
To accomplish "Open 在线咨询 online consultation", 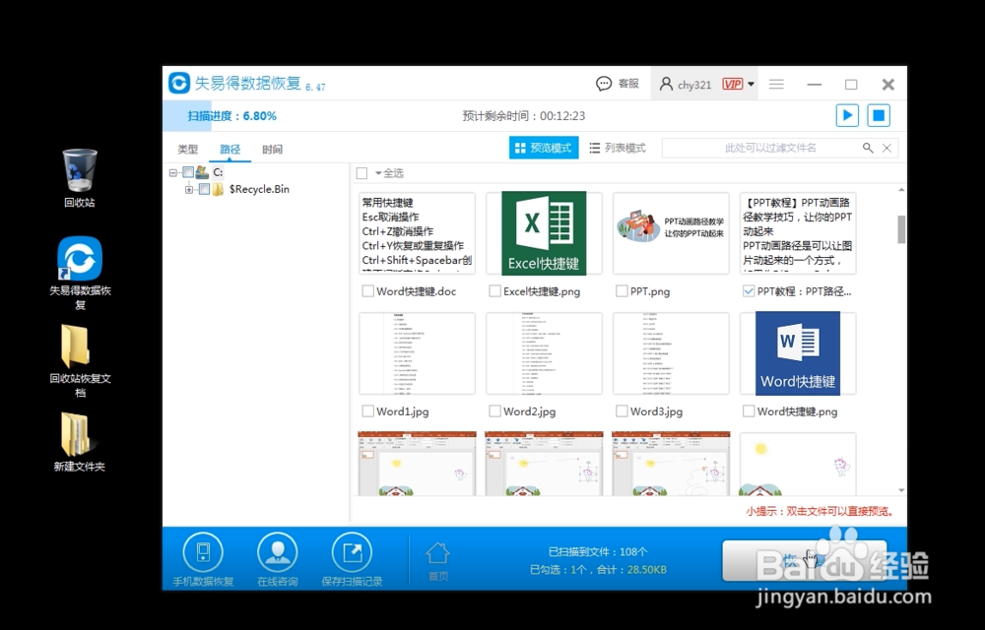I will tap(277, 551).
